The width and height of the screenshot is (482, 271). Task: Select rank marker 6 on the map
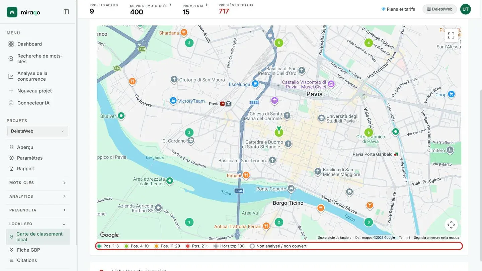(x=369, y=132)
